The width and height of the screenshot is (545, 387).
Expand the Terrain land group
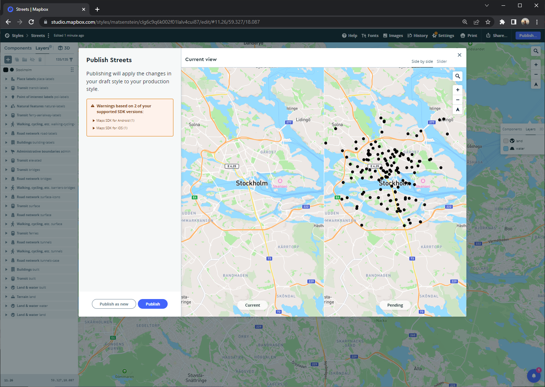click(x=6, y=297)
